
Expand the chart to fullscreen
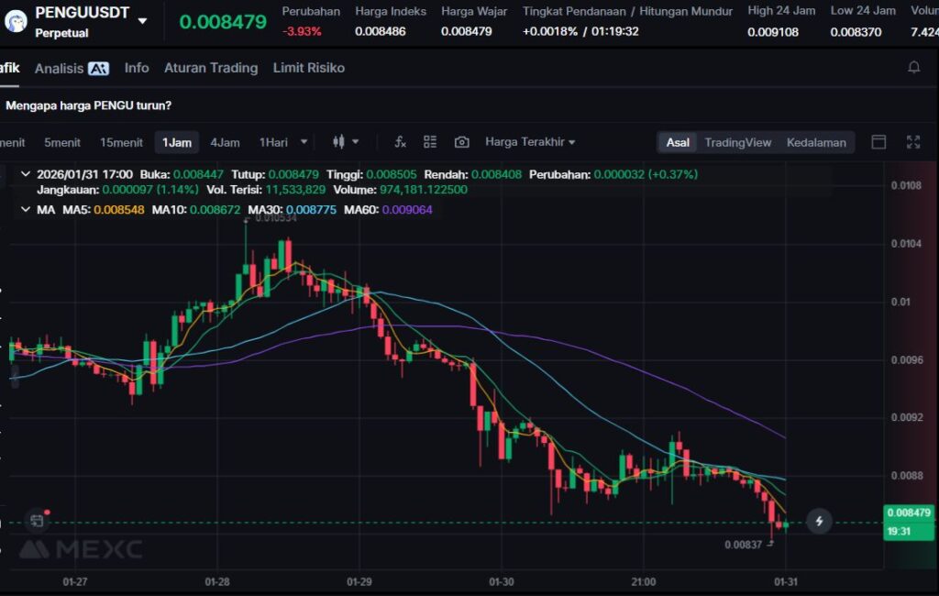click(912, 142)
